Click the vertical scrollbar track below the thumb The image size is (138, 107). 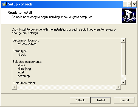pos(123,78)
